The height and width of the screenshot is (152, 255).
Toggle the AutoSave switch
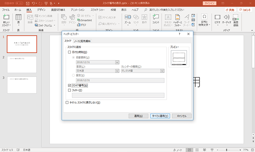click(19, 3)
